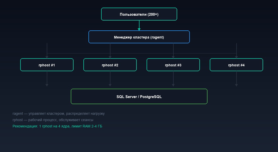Click the ragent description text line
This screenshot has height=152, width=278.
pyautogui.click(x=59, y=113)
